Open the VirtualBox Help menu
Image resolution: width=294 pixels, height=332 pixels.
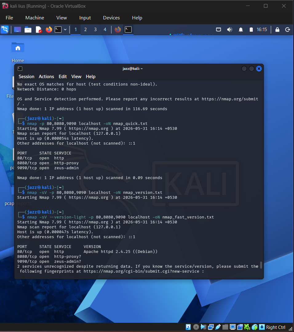137,18
